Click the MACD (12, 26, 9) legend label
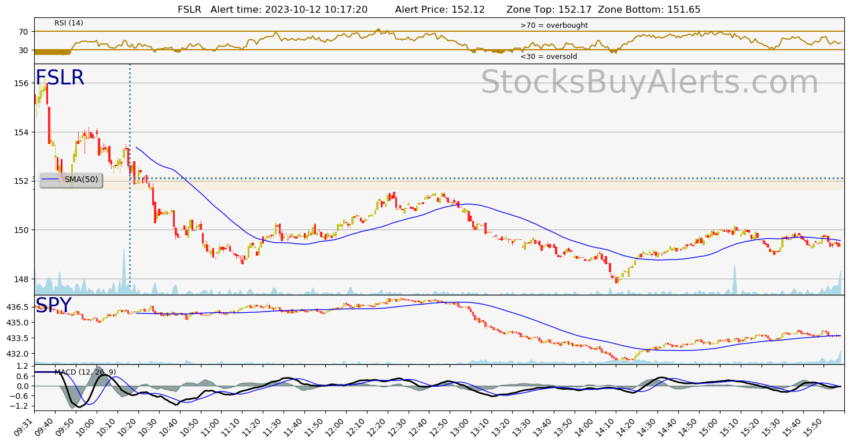Screen dimensions: 853x444 pos(85,372)
